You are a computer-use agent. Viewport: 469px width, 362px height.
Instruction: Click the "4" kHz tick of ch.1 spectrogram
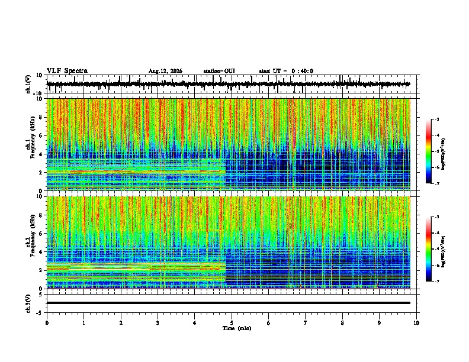coord(41,154)
